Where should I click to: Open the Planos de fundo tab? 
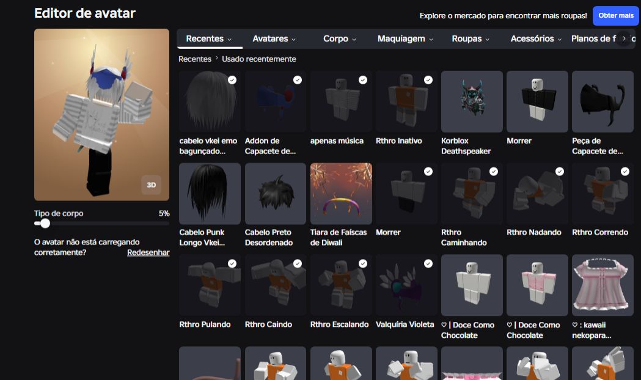(x=593, y=39)
